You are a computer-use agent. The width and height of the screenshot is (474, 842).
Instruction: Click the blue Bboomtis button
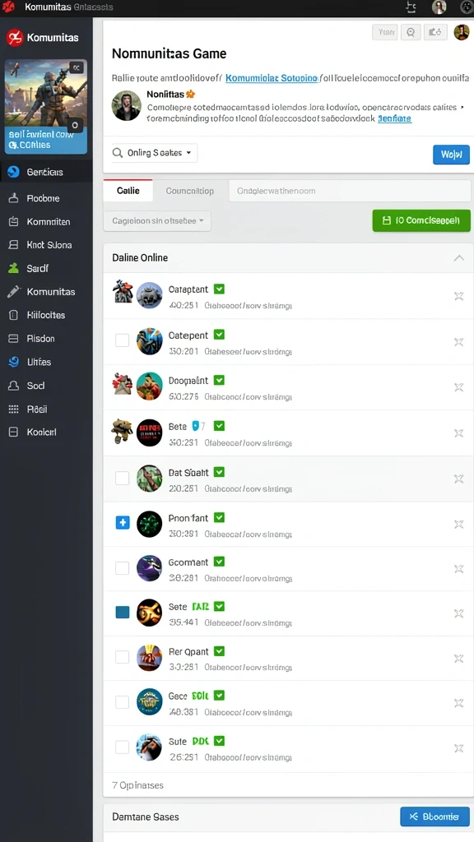point(434,817)
